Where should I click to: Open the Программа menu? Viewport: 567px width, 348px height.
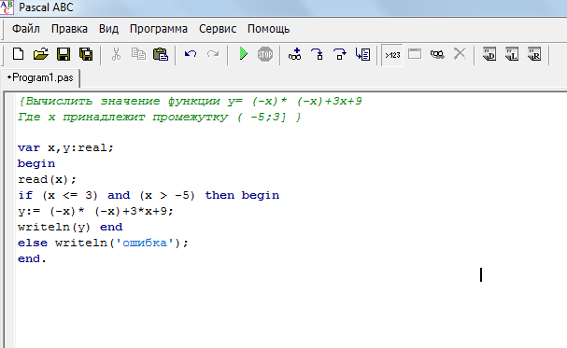point(159,29)
